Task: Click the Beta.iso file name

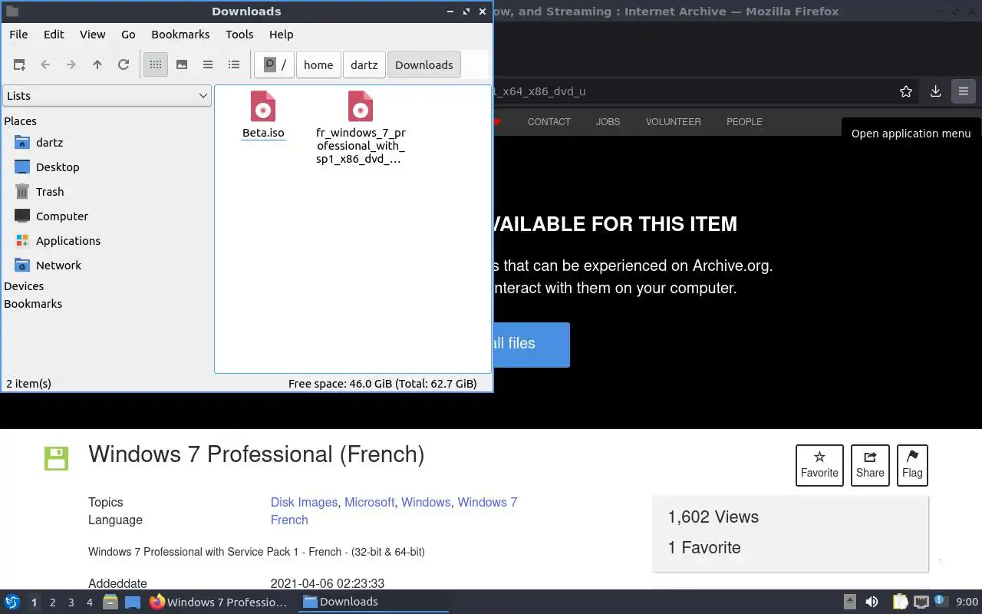Action: (x=263, y=133)
